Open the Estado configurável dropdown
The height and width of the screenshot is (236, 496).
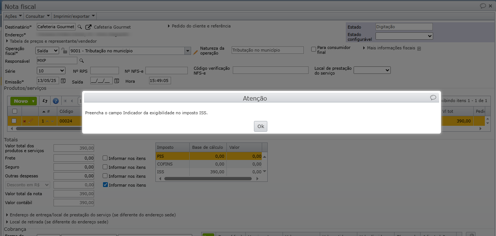(404, 36)
